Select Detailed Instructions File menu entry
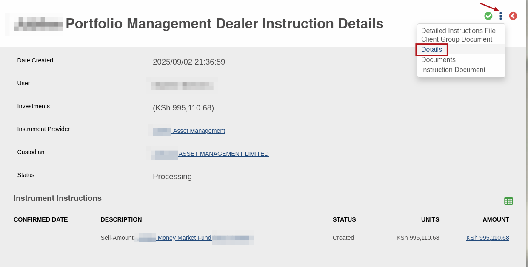 click(x=458, y=31)
